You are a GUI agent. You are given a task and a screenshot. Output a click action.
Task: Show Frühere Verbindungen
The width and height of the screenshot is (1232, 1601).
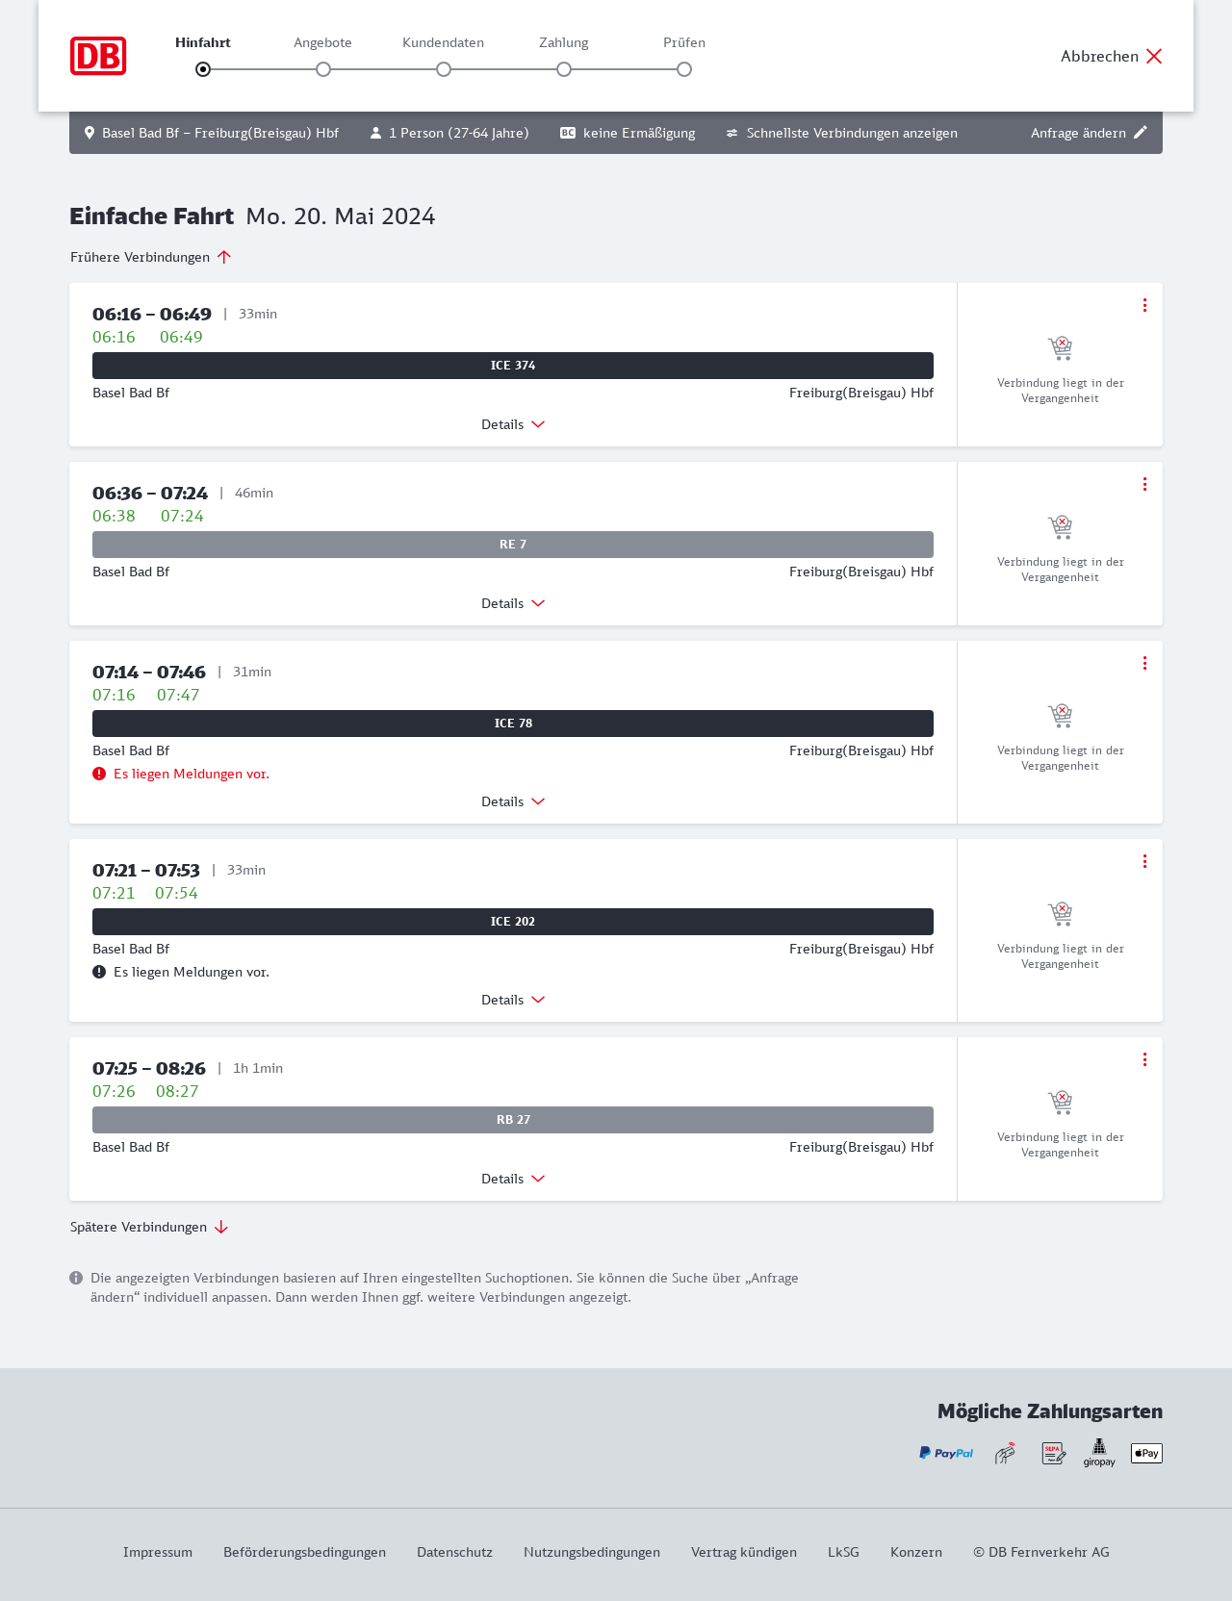151,257
